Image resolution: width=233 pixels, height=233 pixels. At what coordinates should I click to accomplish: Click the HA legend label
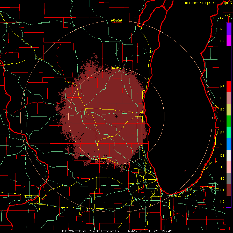coord(222,86)
